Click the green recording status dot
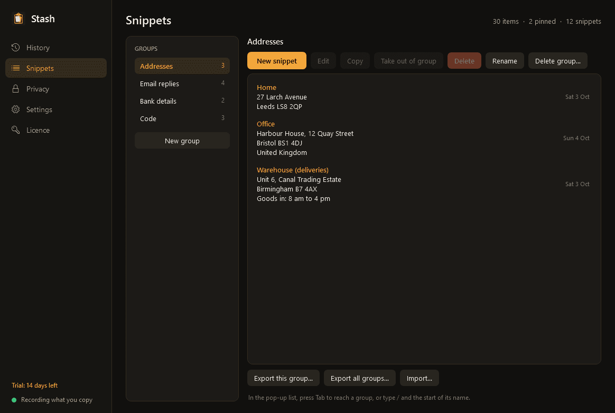The width and height of the screenshot is (615, 413). (x=14, y=400)
